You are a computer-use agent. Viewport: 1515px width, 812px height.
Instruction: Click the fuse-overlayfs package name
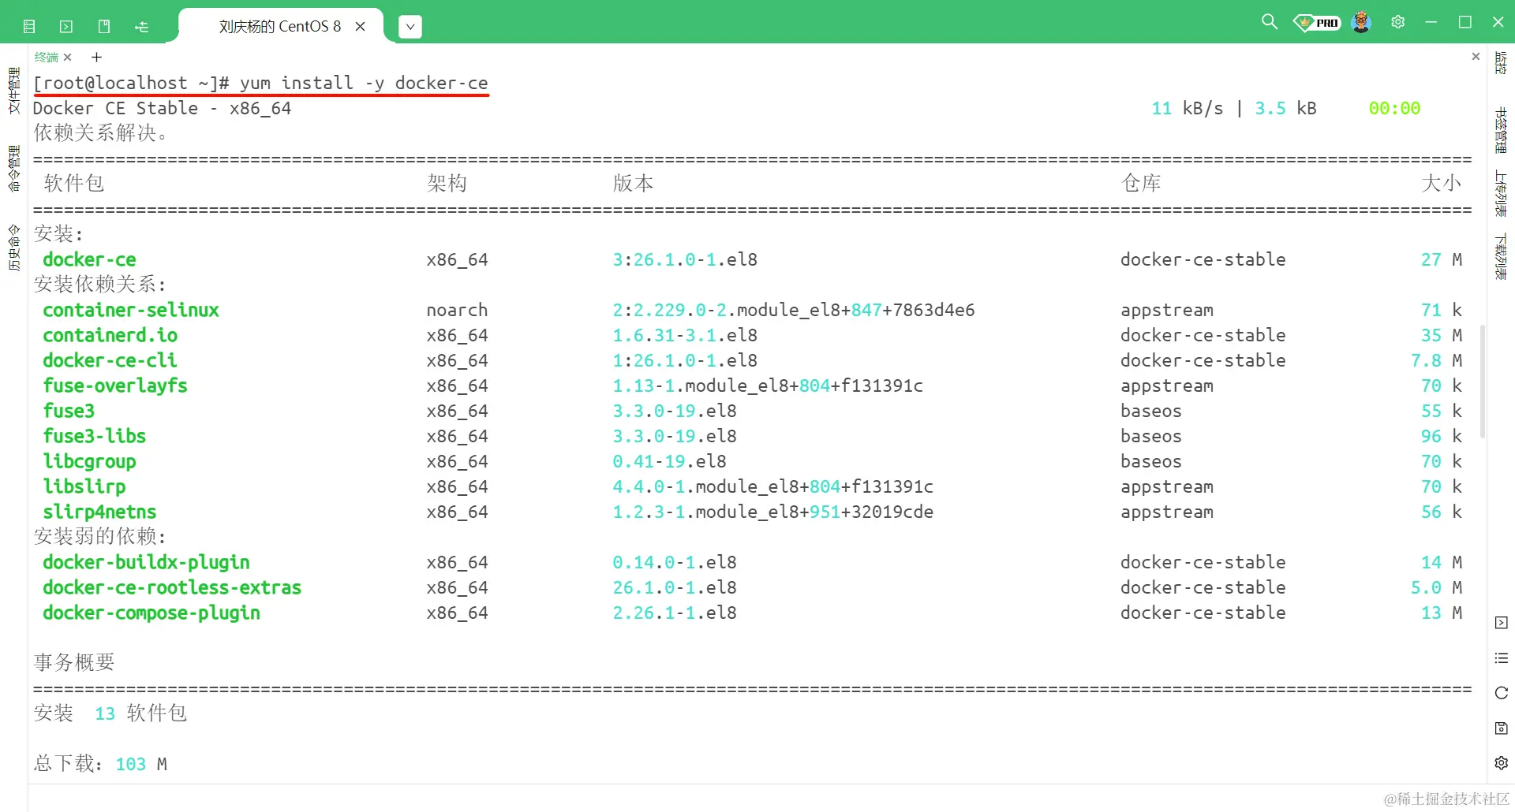(115, 386)
